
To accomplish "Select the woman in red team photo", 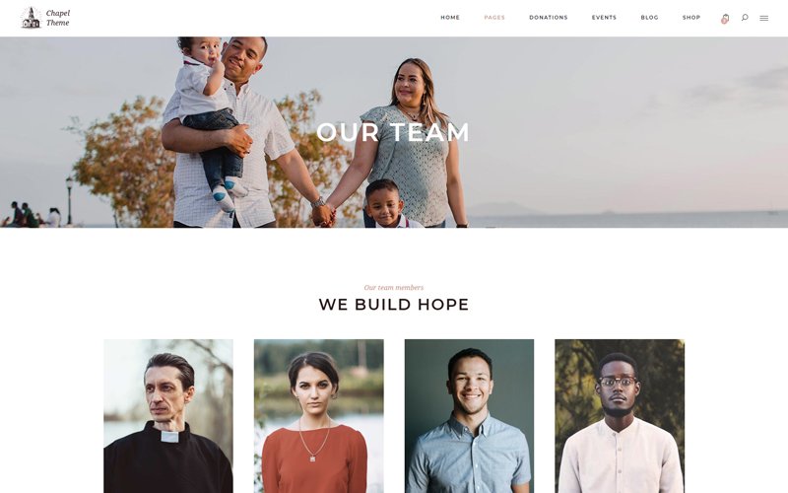I will tap(318, 416).
